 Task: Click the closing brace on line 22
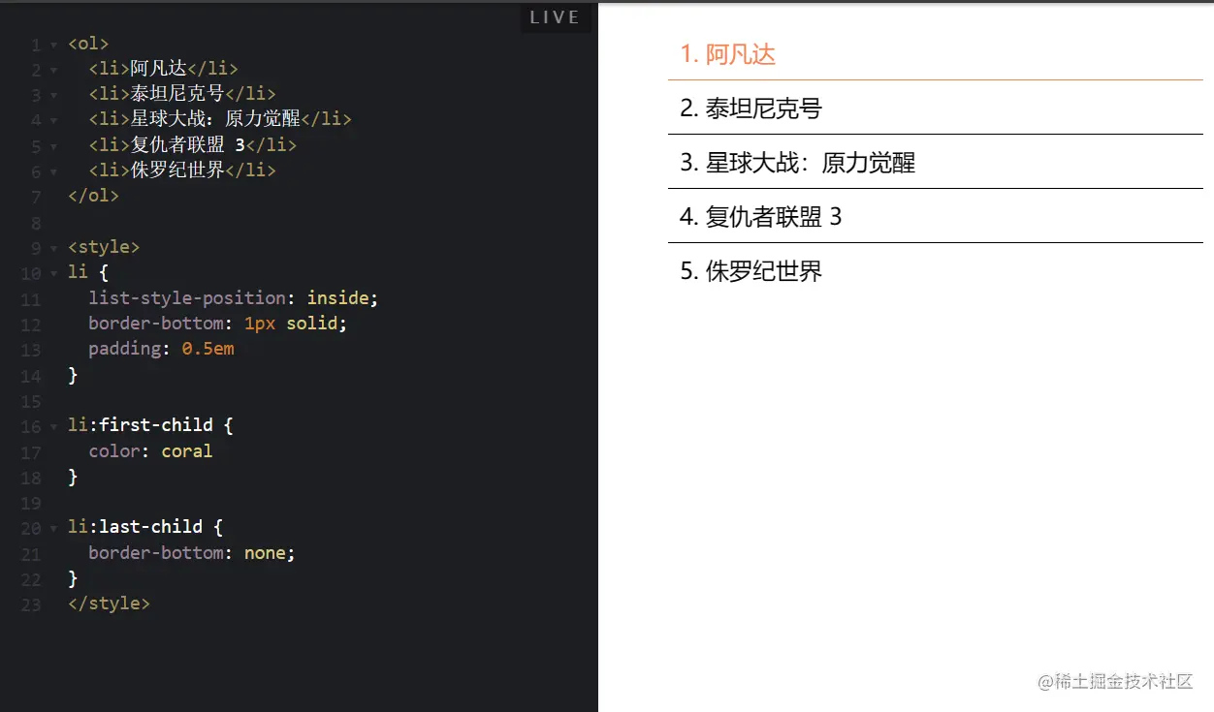(x=73, y=578)
